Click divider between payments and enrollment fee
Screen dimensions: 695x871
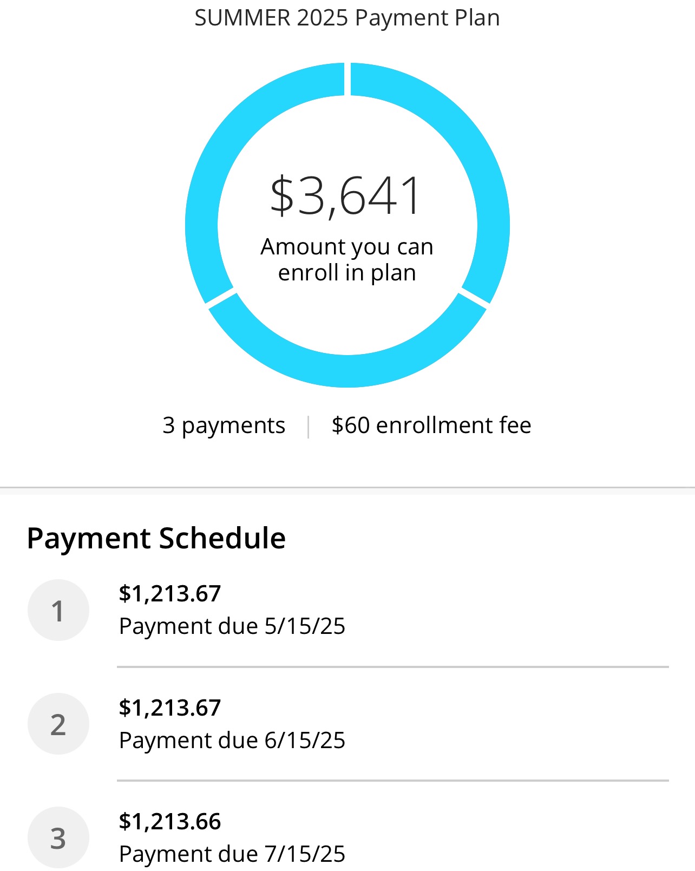coord(308,427)
